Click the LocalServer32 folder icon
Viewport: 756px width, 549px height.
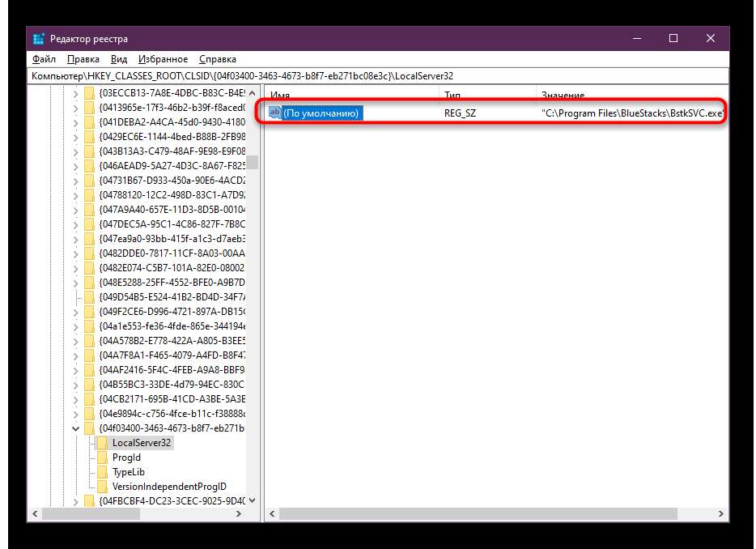[102, 443]
